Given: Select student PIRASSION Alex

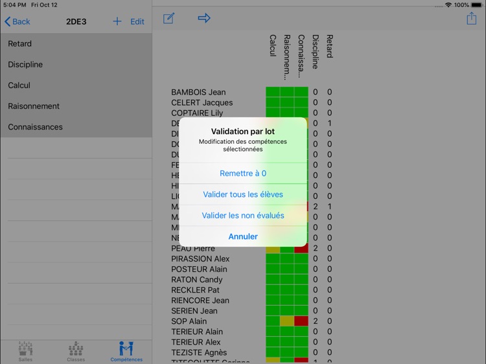Looking at the screenshot, I should coord(200,258).
